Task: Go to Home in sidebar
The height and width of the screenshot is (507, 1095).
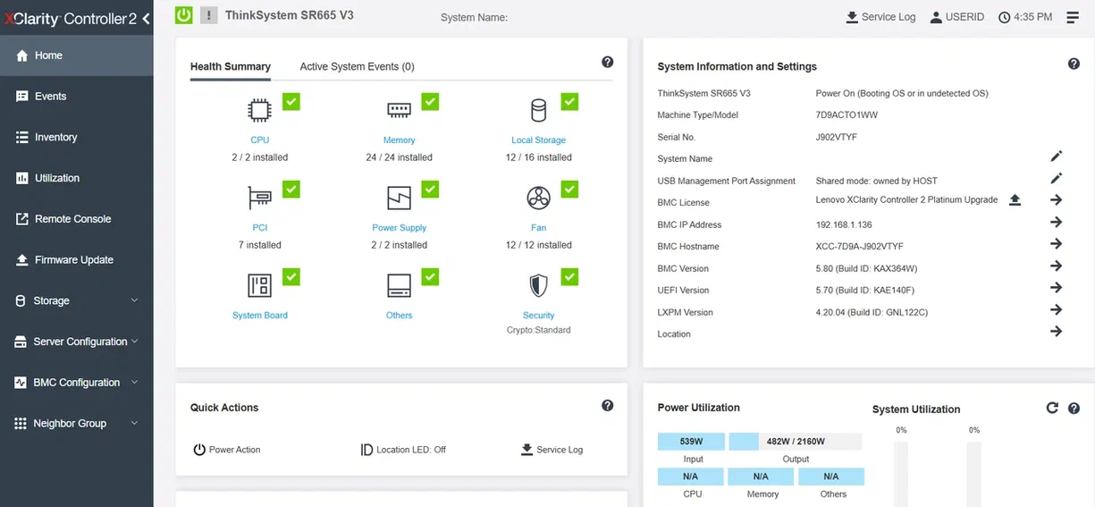Action: click(x=77, y=55)
